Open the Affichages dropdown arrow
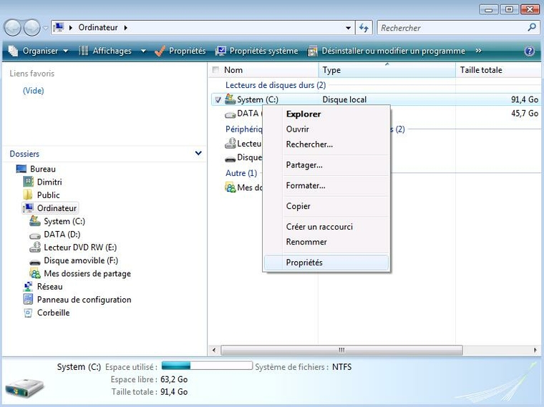This screenshot has width=544, height=407. click(x=143, y=51)
